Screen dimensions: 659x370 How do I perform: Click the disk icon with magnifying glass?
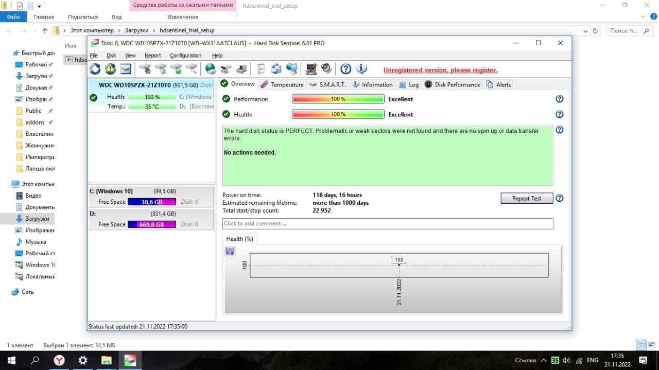tap(192, 69)
